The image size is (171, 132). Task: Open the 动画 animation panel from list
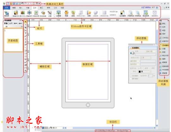click(x=162, y=49)
